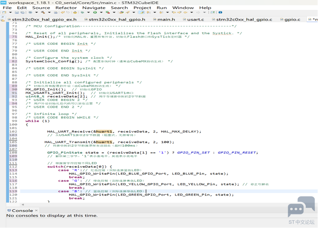Image resolution: width=318 pixels, height=228 pixels.
Task: Select the gpio.c editor tab
Action: pos(292,19)
